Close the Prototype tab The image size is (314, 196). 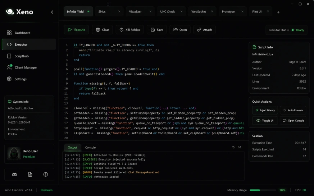tap(242, 11)
